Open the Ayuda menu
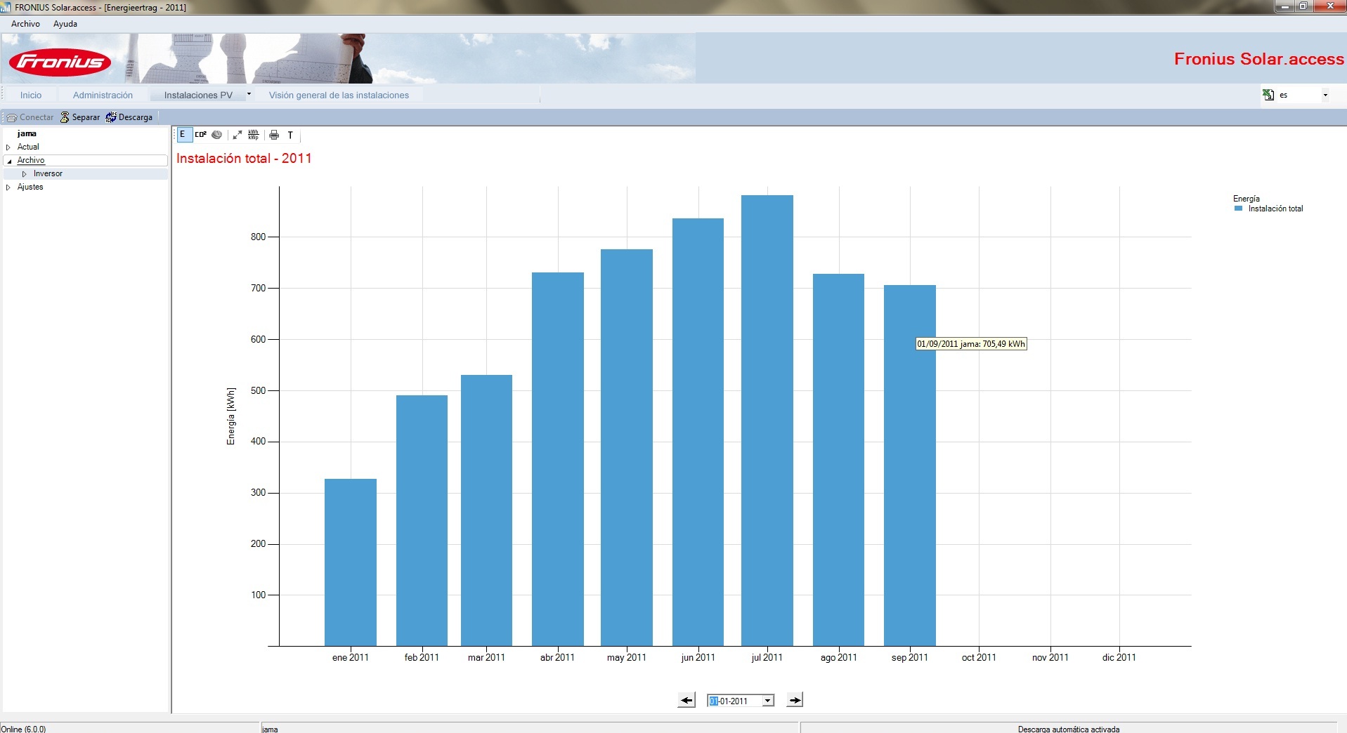The height and width of the screenshot is (733, 1347). [65, 24]
